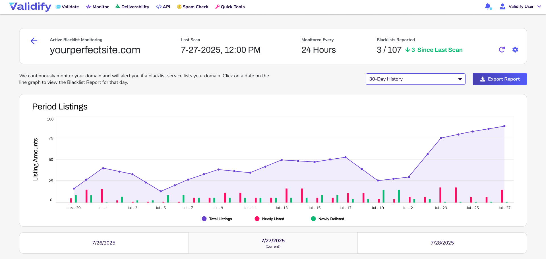The height and width of the screenshot is (259, 546).
Task: Click the back arrow icon
Action: point(34,41)
